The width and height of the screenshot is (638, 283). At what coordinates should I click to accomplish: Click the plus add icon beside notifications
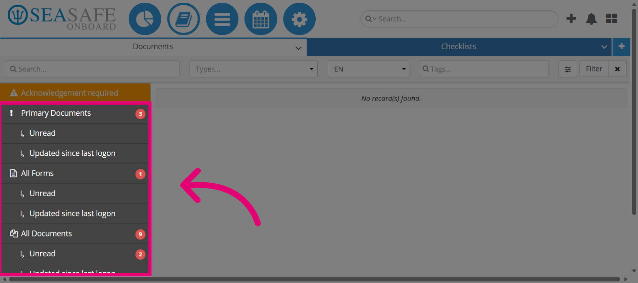[571, 19]
